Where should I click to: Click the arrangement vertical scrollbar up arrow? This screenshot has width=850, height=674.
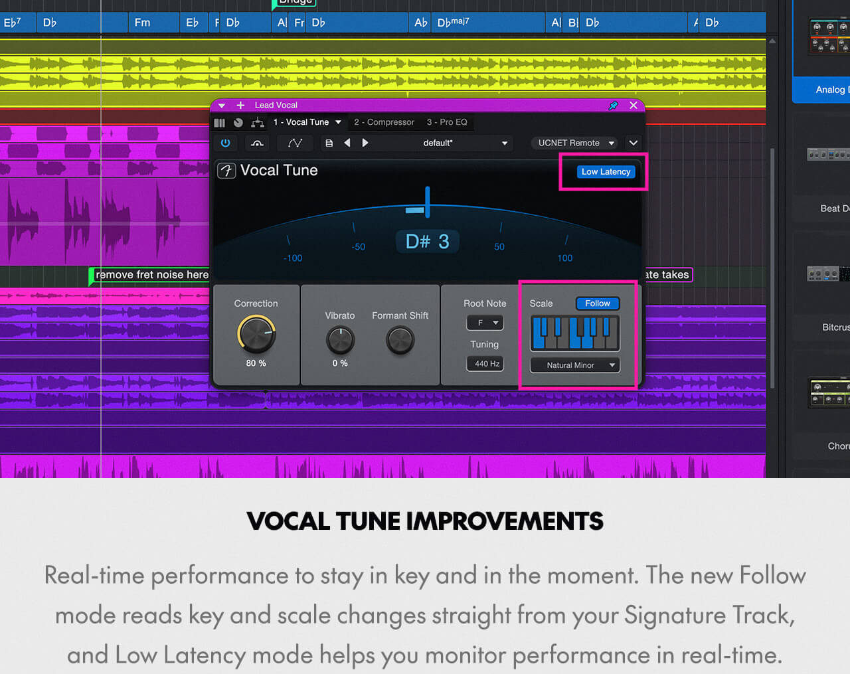coord(772,41)
